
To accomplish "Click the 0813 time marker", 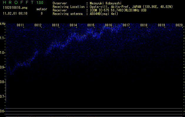I will tap(56, 25).
